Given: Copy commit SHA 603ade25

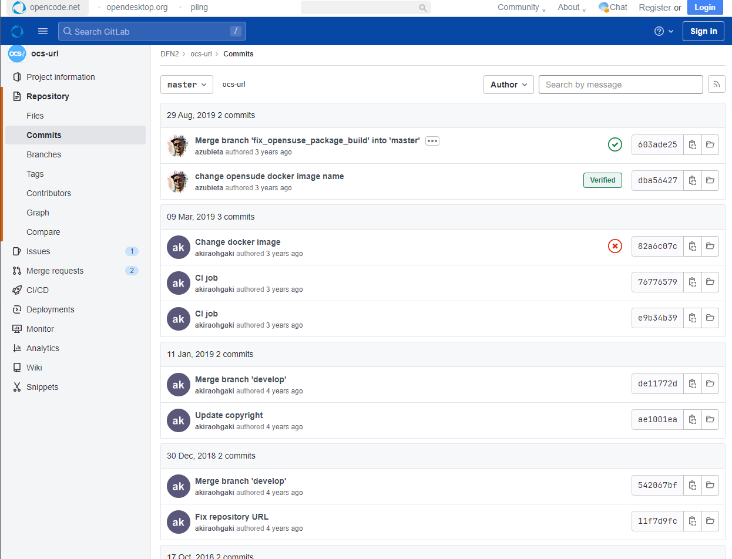Looking at the screenshot, I should pos(693,144).
